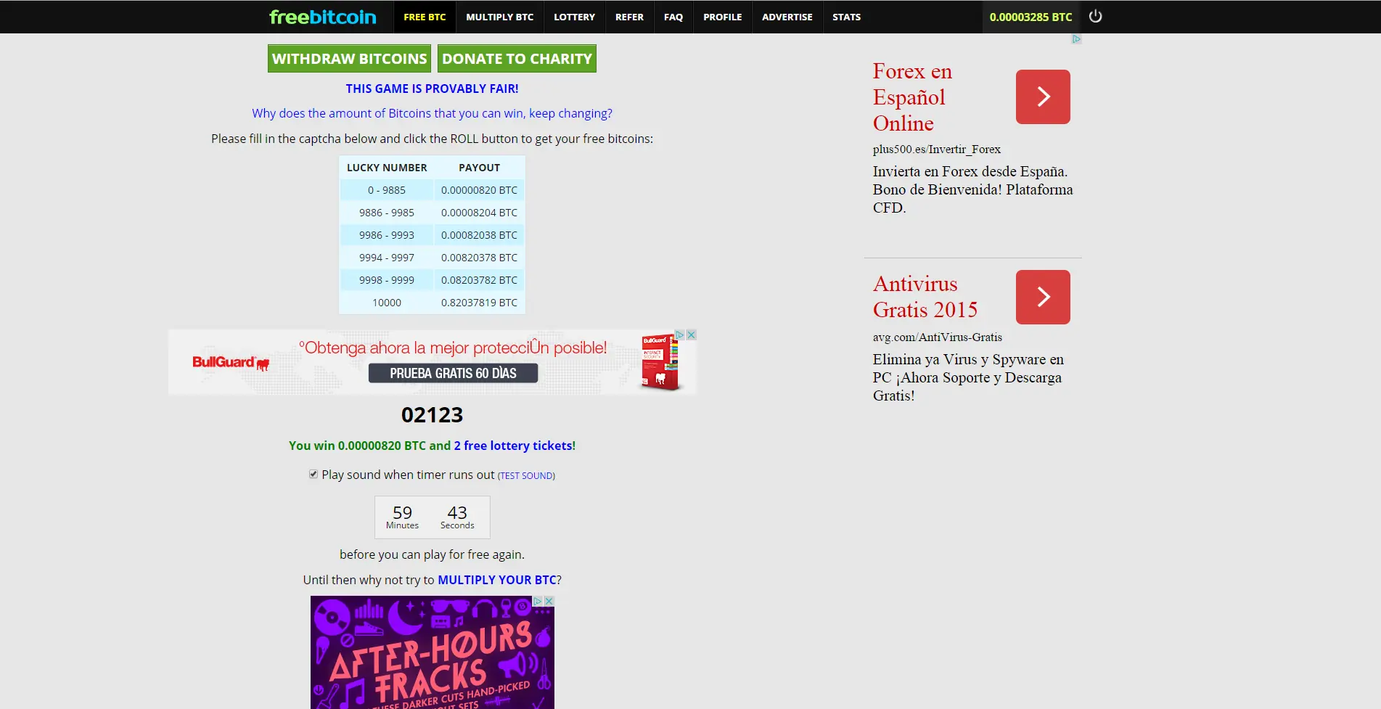The image size is (1381, 709).
Task: Open THIS GAME IS PROVABLY FAIR link
Action: point(432,89)
